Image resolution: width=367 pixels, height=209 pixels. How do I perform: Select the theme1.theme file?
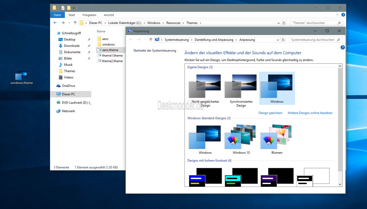click(x=112, y=56)
